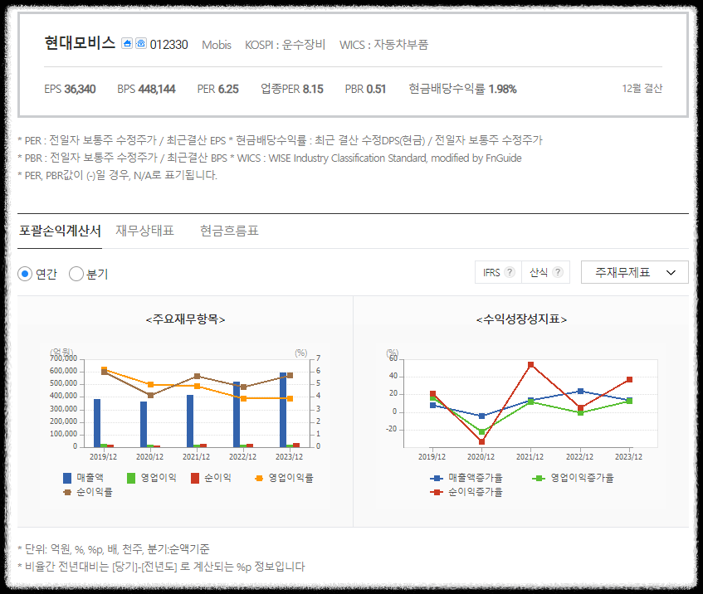The image size is (703, 594).
Task: Toggle the 매출액 legend swatch
Action: click(67, 478)
